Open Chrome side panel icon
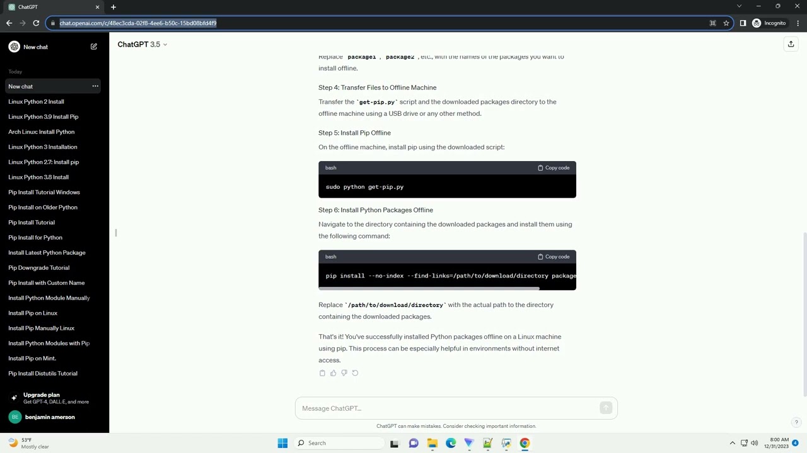Image resolution: width=807 pixels, height=453 pixels. click(743, 23)
